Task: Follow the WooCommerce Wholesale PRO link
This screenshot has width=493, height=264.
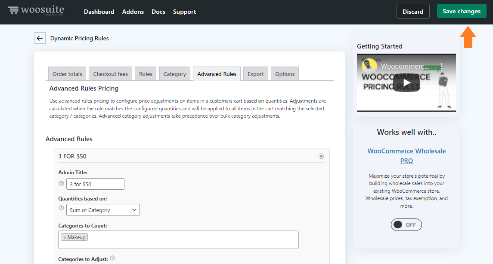Action: (x=406, y=156)
